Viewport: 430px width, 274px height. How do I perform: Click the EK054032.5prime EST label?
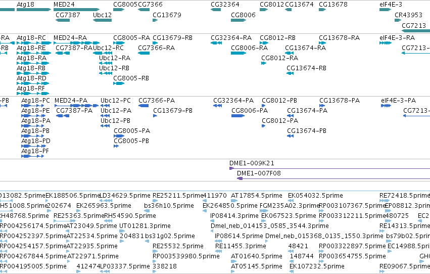tap(315, 196)
